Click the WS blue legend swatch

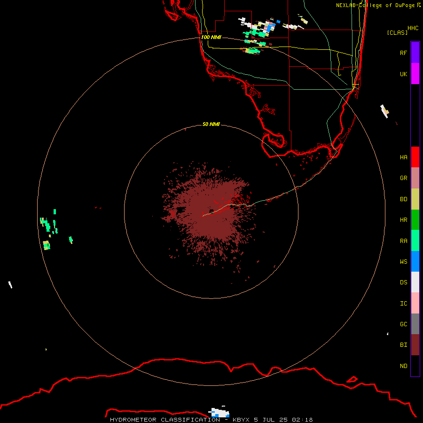pyautogui.click(x=415, y=261)
